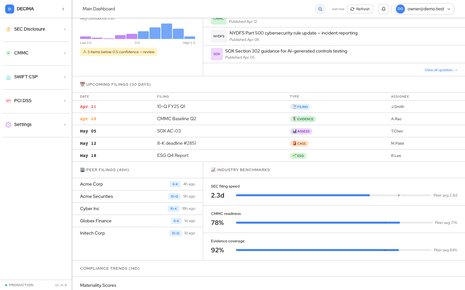Select the 10-Q FY25 Q1 filing row
This screenshot has width=465, height=290.
269,107
